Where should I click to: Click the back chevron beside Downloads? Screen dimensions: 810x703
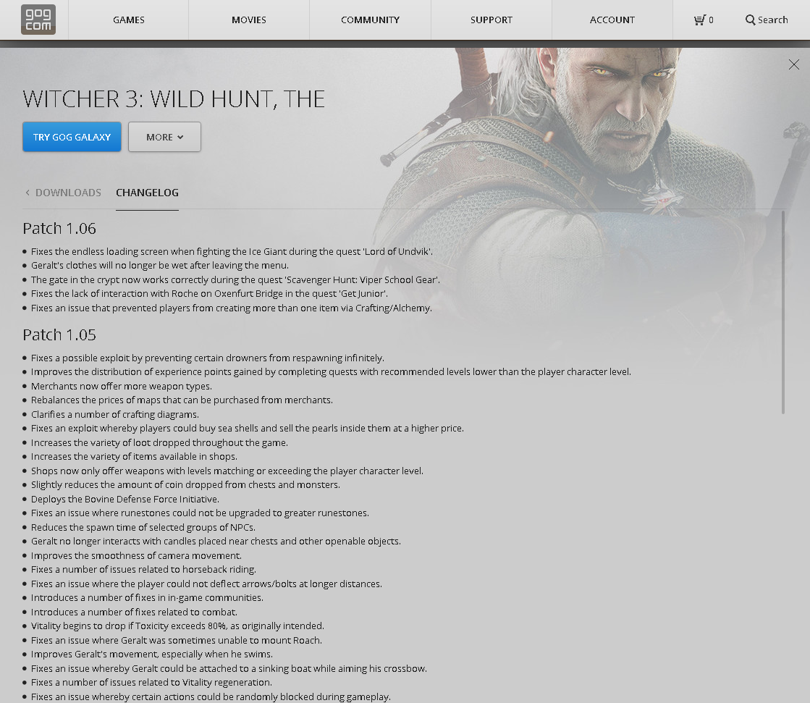28,193
